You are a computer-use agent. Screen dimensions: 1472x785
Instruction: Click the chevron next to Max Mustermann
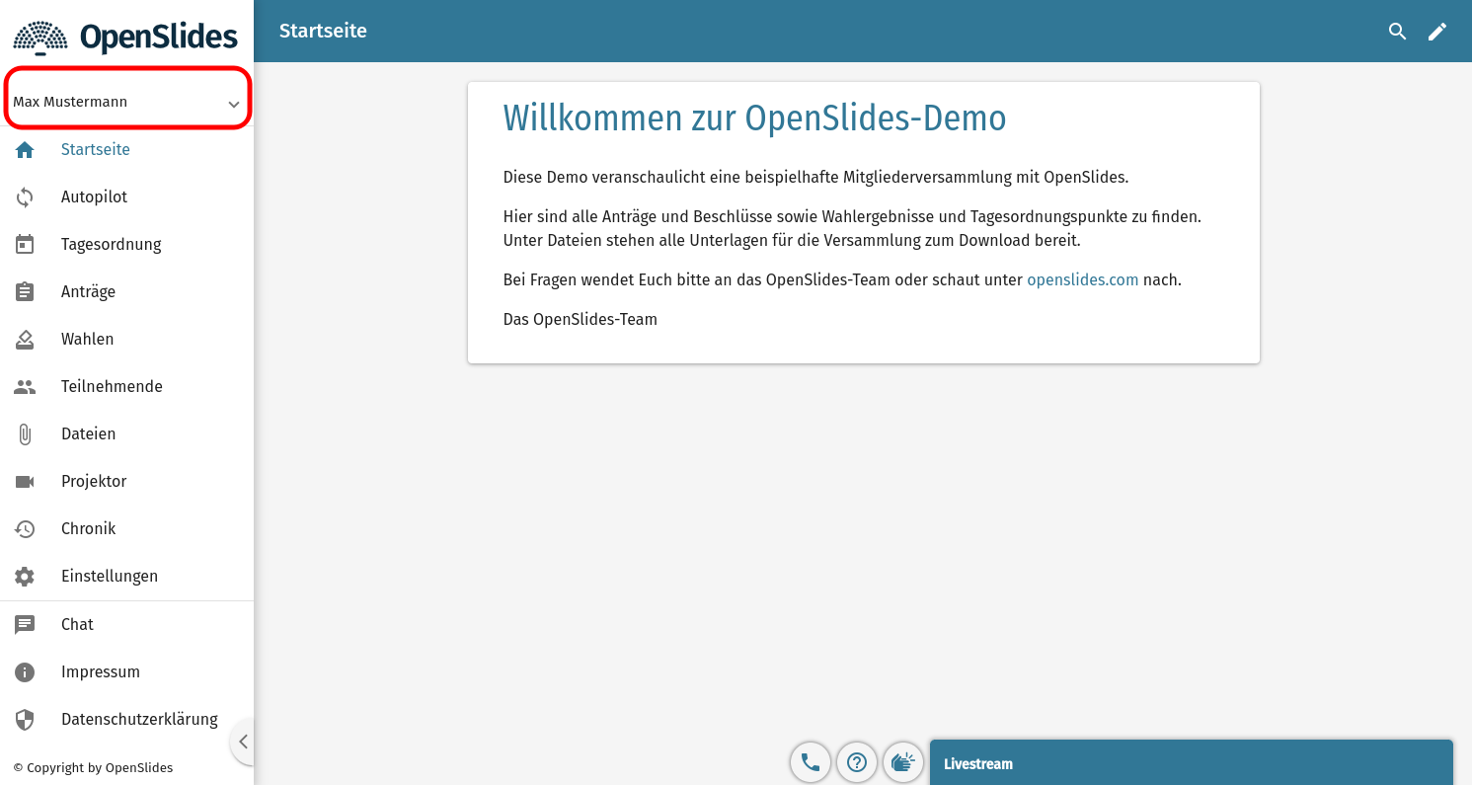(x=234, y=104)
